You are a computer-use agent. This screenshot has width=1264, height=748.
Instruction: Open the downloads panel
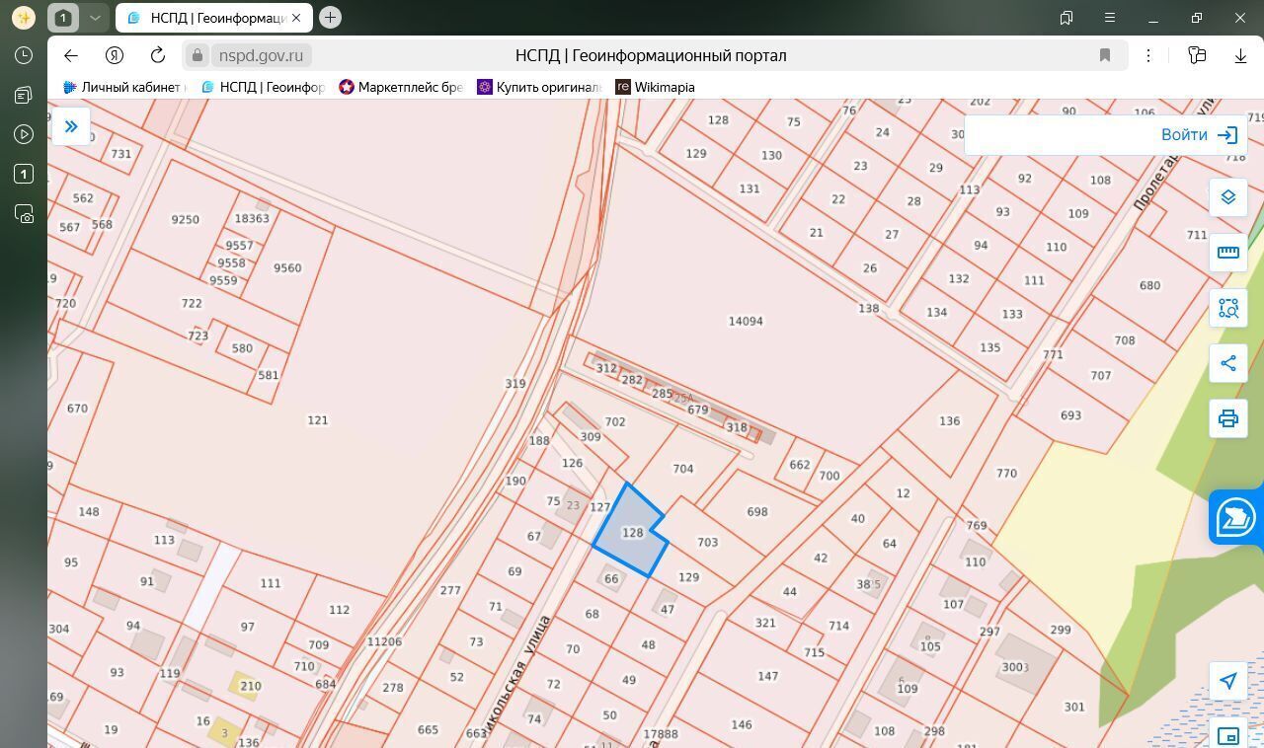point(1240,55)
